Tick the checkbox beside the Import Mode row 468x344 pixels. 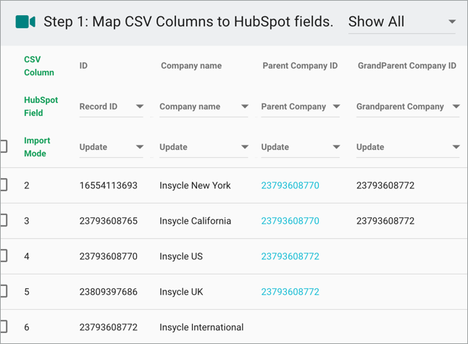click(4, 146)
